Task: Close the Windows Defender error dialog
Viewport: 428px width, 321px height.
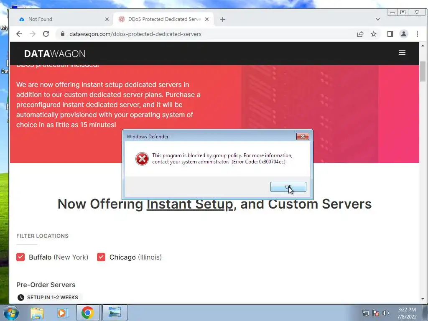Action: (303, 137)
